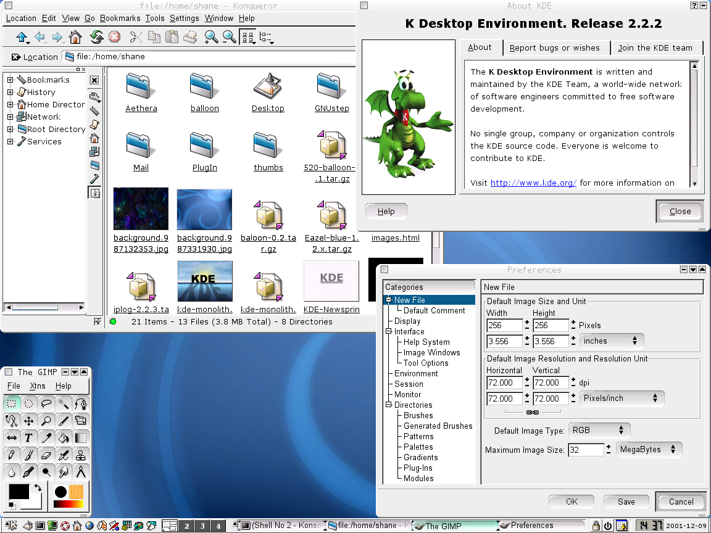Expand the Services node in Konqueror sidebar

pyautogui.click(x=10, y=141)
